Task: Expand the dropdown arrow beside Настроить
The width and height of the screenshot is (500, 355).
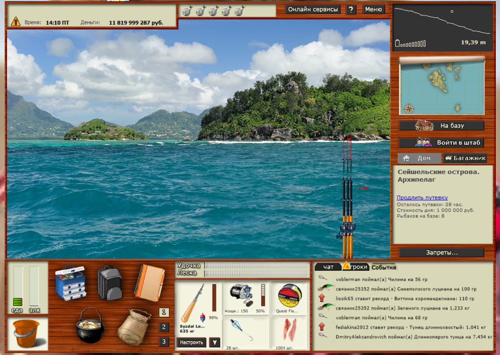Action: 214,342
